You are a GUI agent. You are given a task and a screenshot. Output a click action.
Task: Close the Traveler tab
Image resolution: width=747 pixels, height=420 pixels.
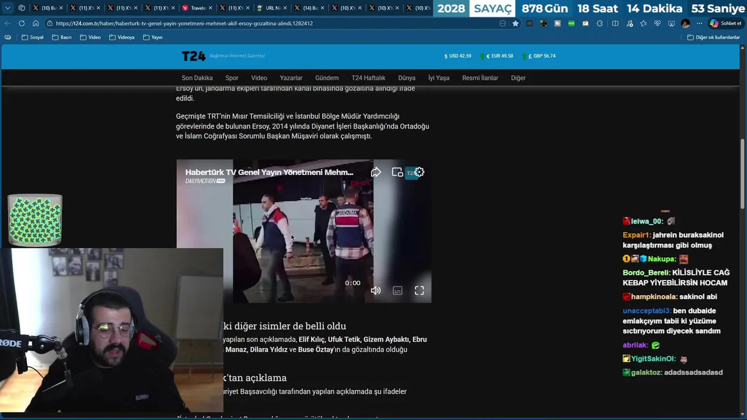[210, 8]
